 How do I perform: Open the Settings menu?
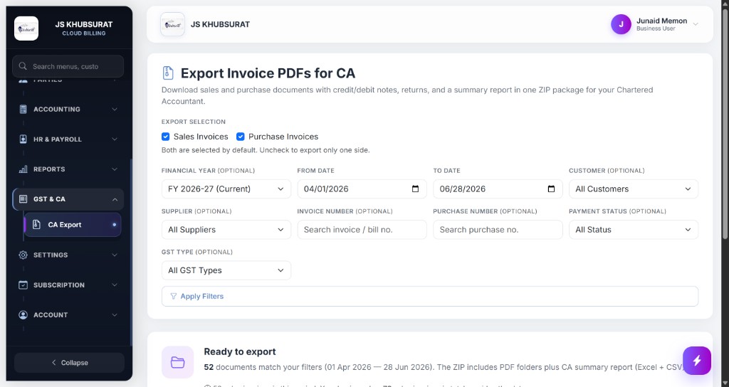(68, 255)
